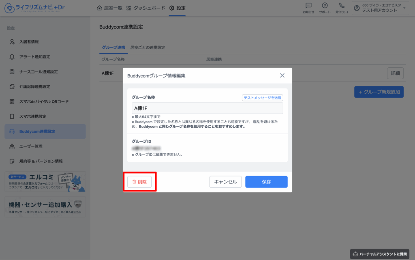
Task: Select Buddycom連携設定 in the sidebar
Action: coord(45,131)
